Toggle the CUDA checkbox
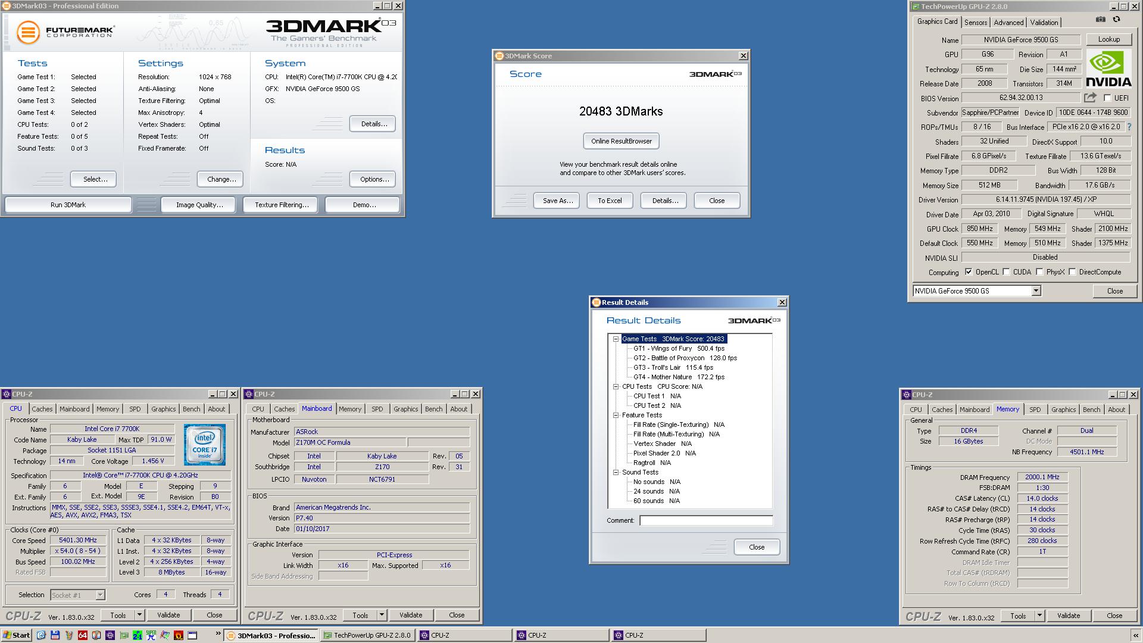Viewport: 1143px width, 643px height. click(1006, 272)
